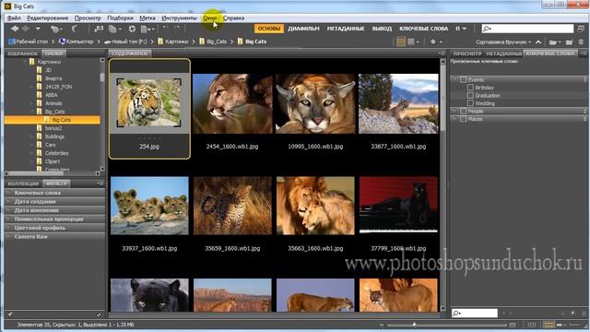This screenshot has height=332, width=590.
Task: Switch to МЕТАДАННЫЕ workspace
Action: tap(346, 29)
